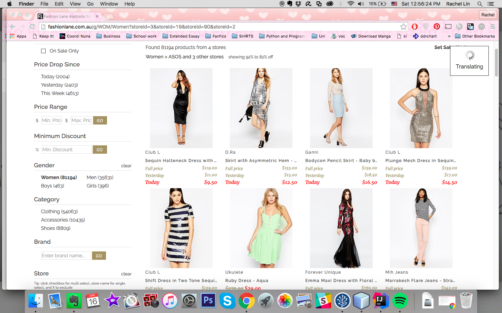
Task: Click the Spotlight search magnifier
Action: [480, 4]
